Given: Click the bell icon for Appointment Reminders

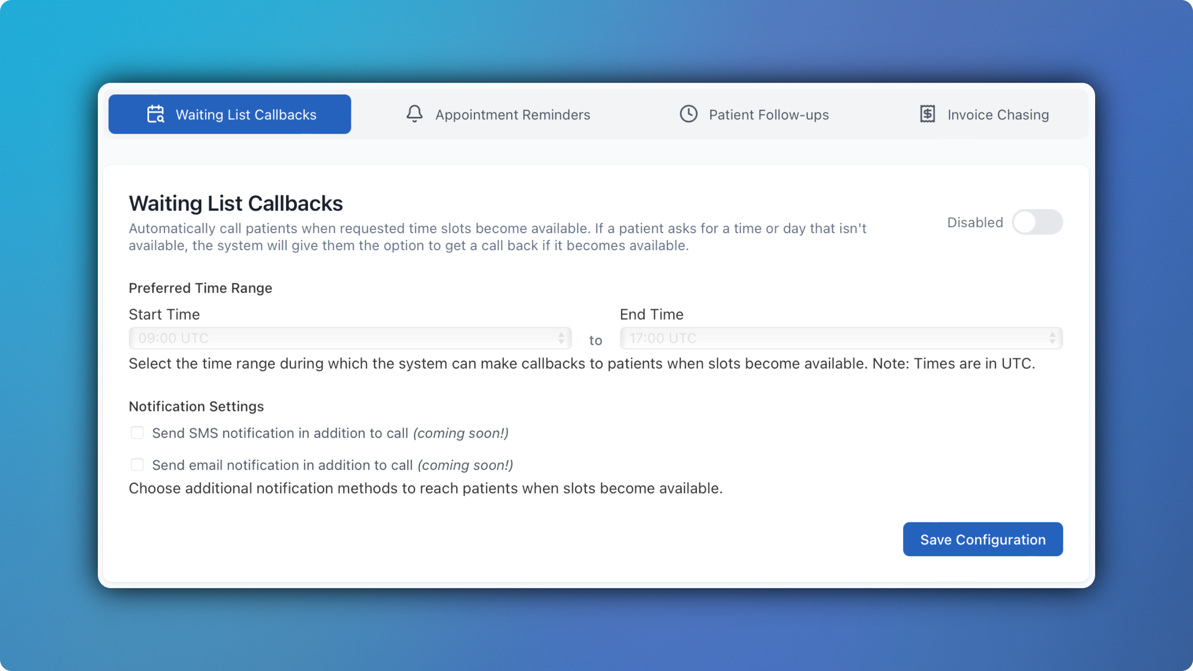Looking at the screenshot, I should [x=414, y=114].
